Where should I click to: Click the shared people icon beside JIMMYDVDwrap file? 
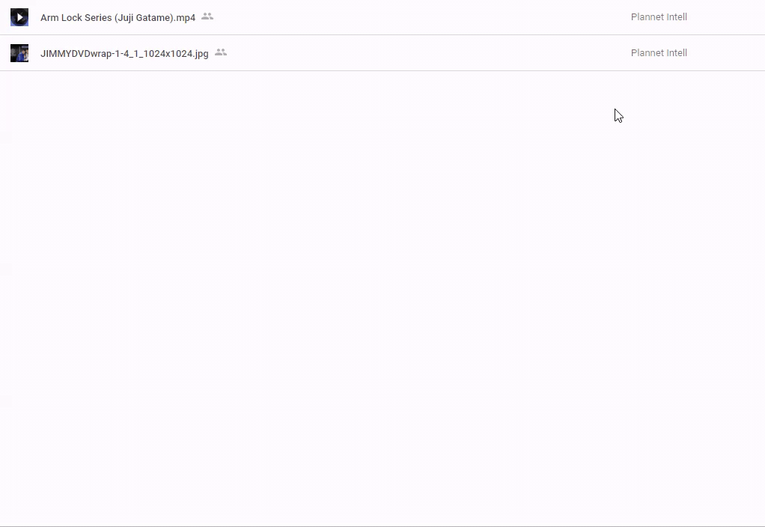point(221,52)
